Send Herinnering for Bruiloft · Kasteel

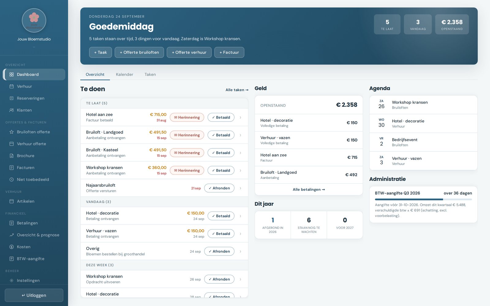click(x=187, y=153)
